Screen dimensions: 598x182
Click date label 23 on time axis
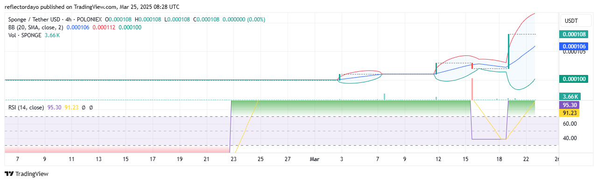233,159
